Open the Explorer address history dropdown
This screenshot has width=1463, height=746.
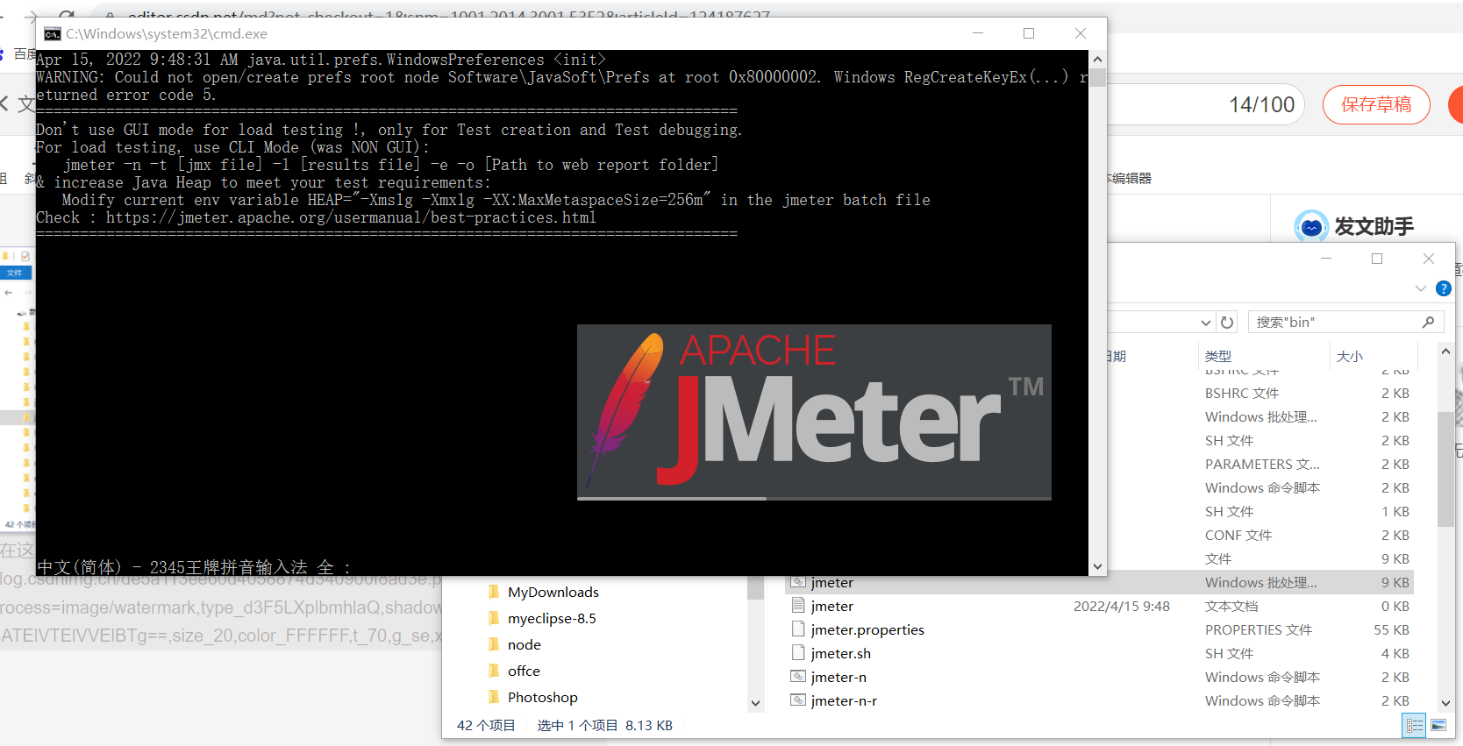tap(1206, 323)
